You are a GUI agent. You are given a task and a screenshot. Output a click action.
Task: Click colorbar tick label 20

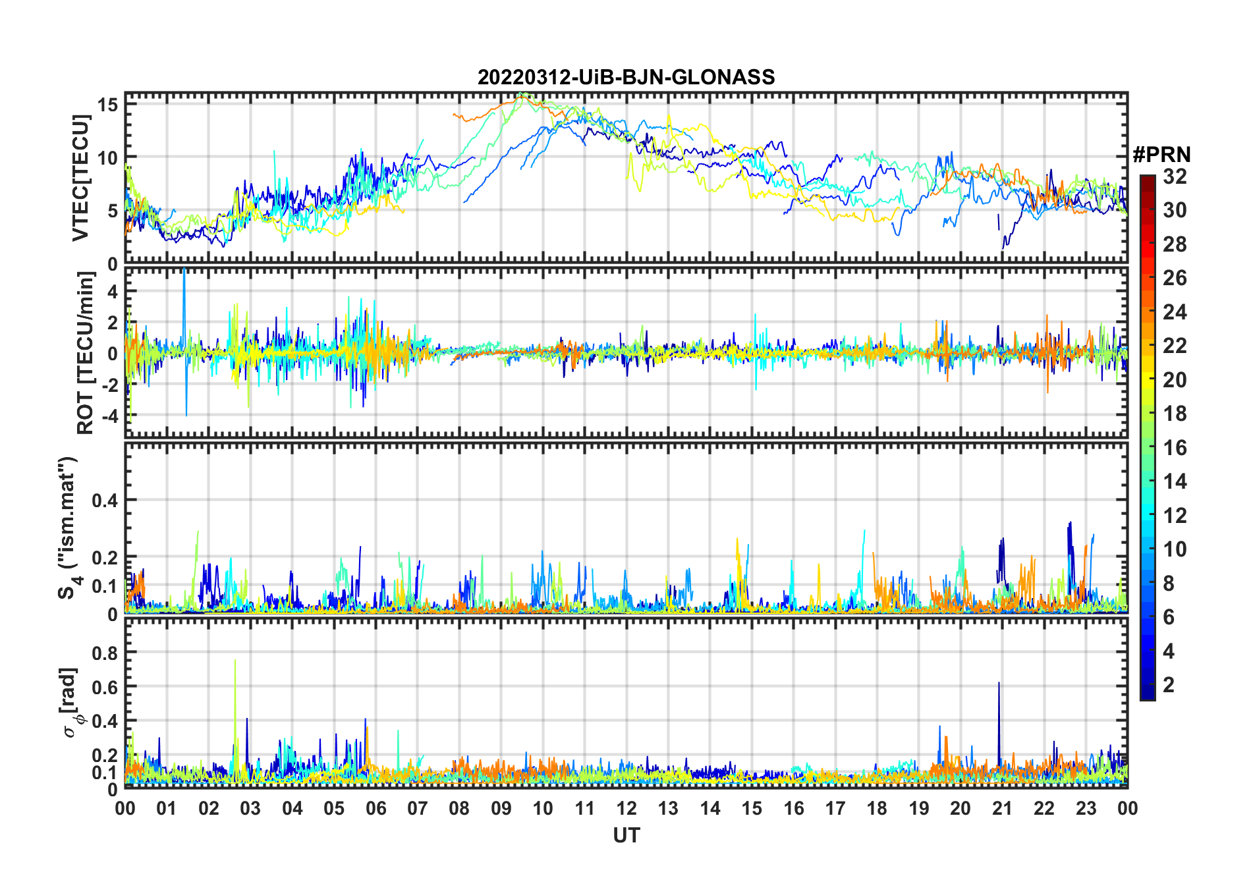[1175, 380]
